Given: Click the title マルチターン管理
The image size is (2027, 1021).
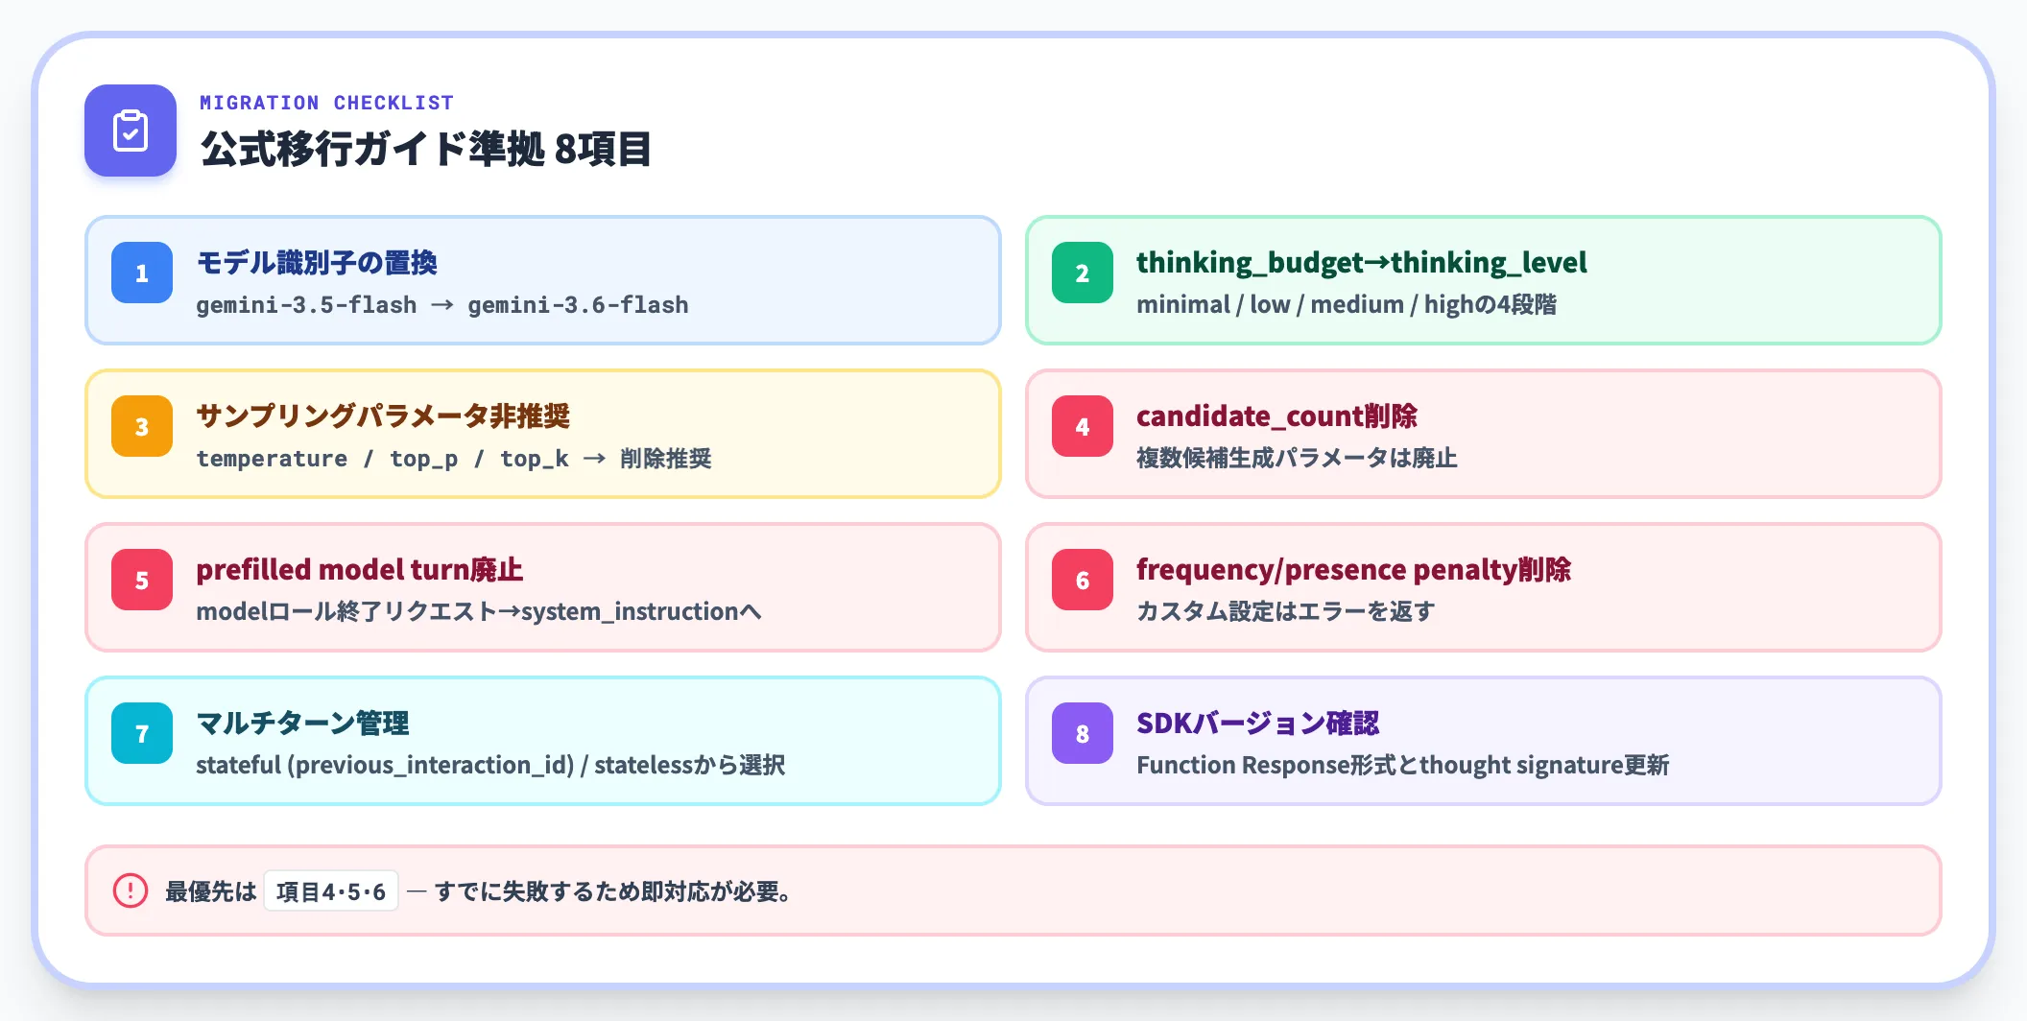Looking at the screenshot, I should pyautogui.click(x=302, y=723).
